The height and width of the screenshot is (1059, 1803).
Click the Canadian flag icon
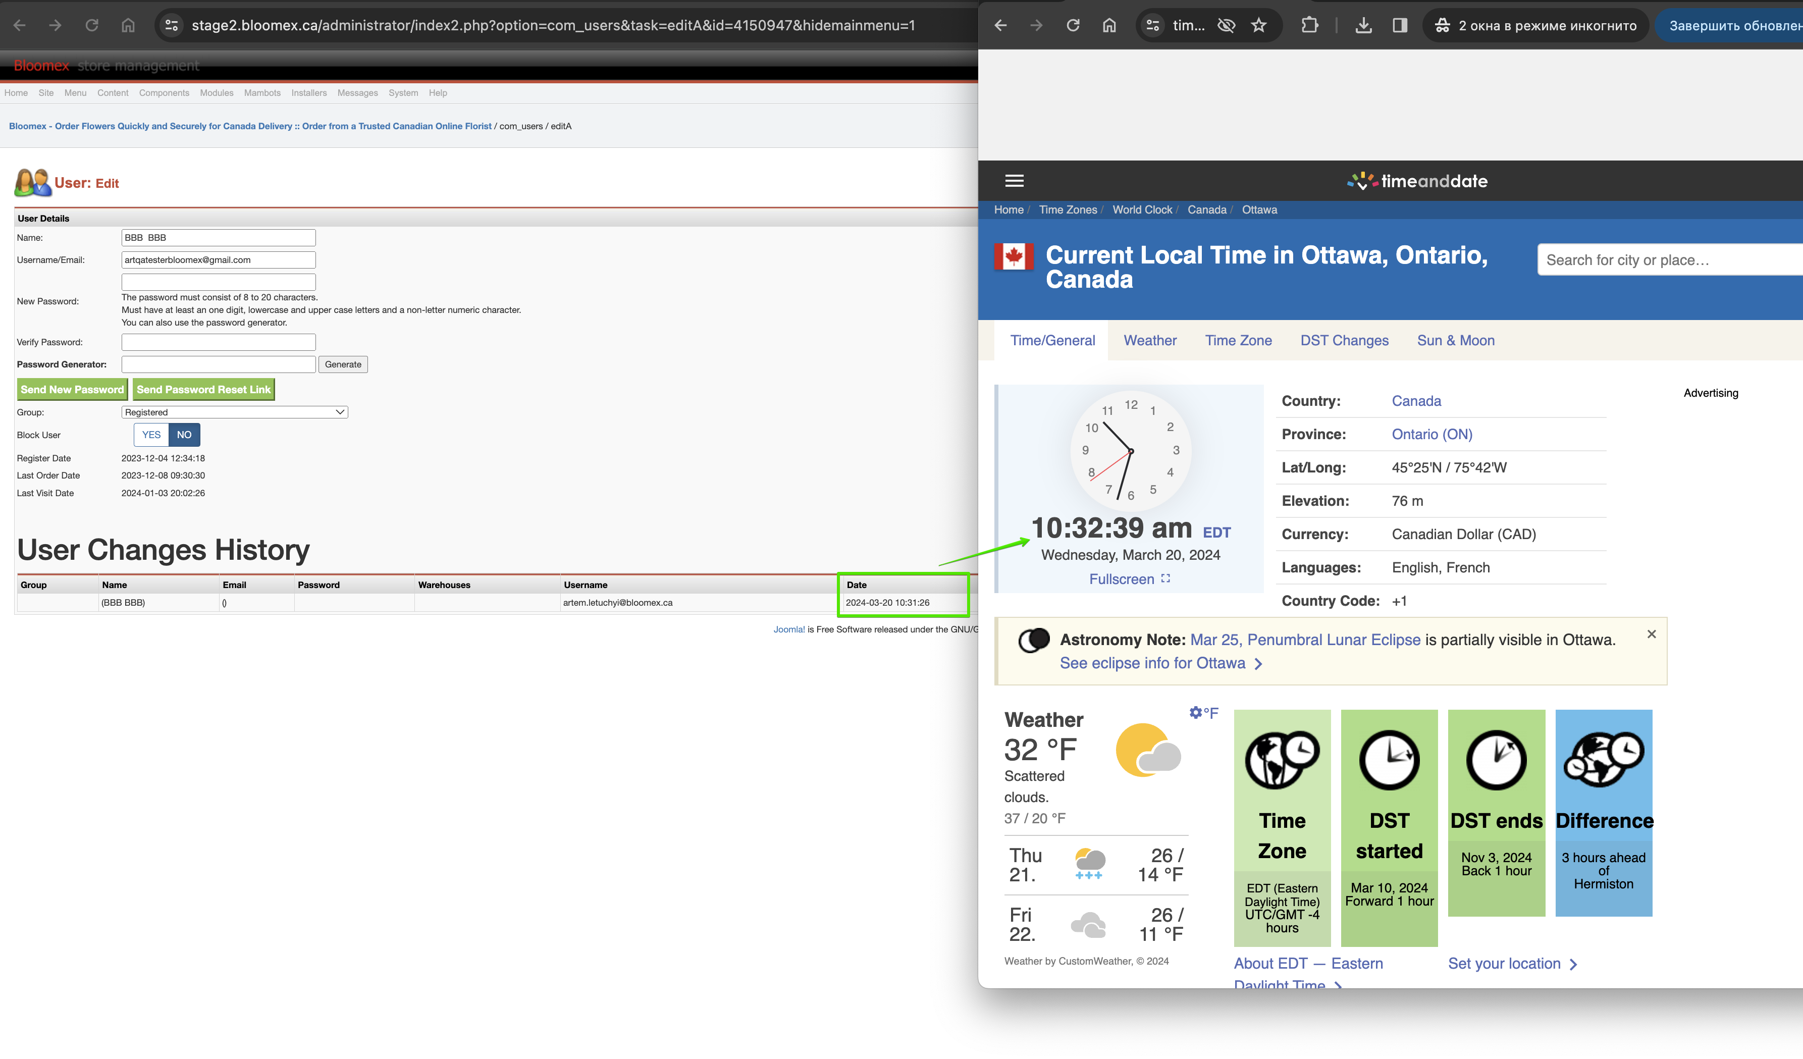pos(1013,256)
